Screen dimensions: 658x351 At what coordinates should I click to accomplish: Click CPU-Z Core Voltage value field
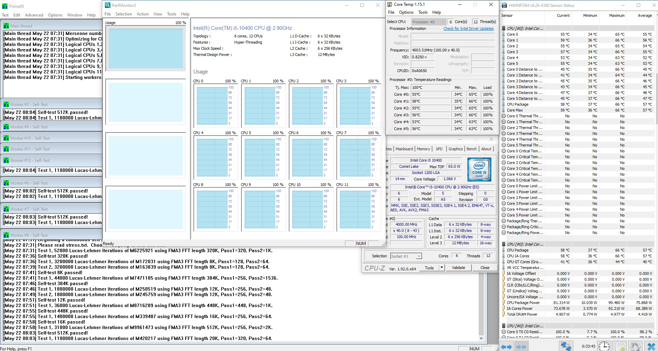tap(450, 179)
